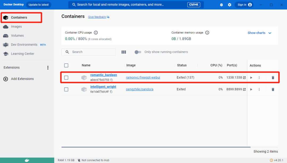Viewport: 287px width, 163px height.
Task: Click the Show charts link
Action: (256, 33)
